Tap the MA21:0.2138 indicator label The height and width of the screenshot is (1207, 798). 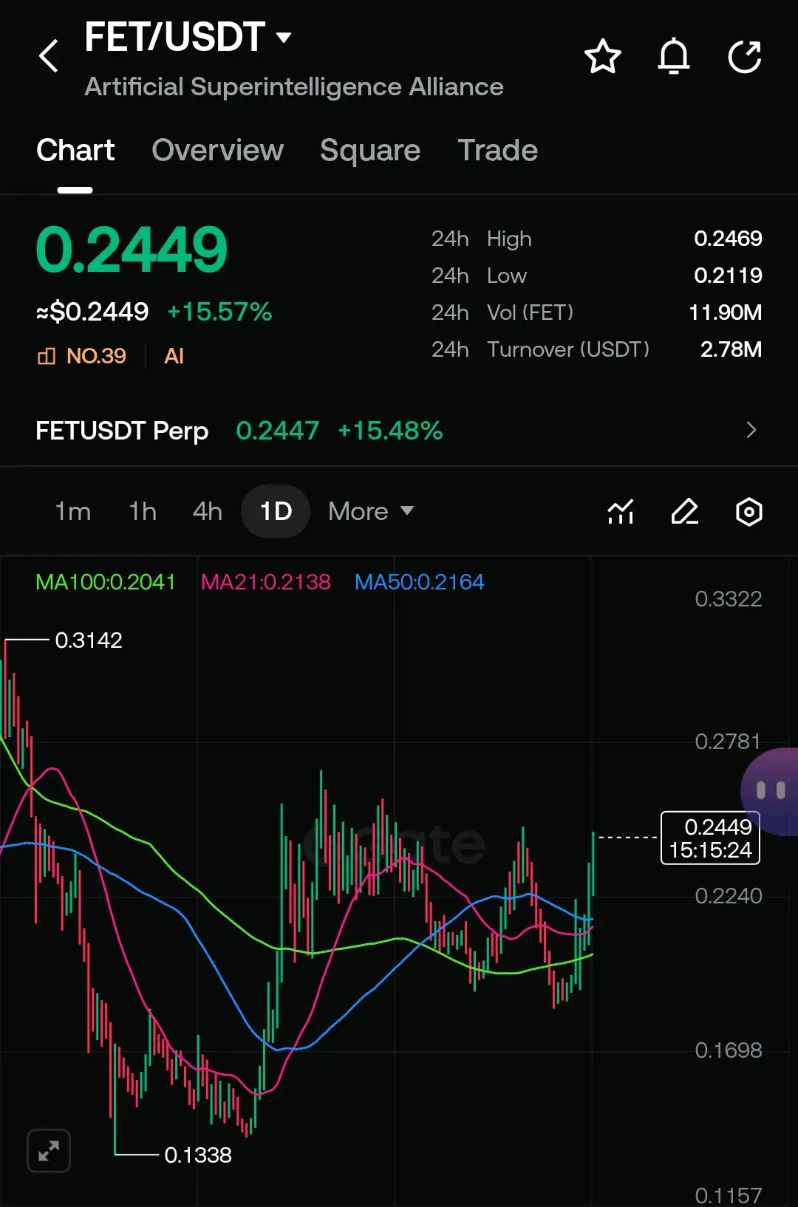[266, 582]
